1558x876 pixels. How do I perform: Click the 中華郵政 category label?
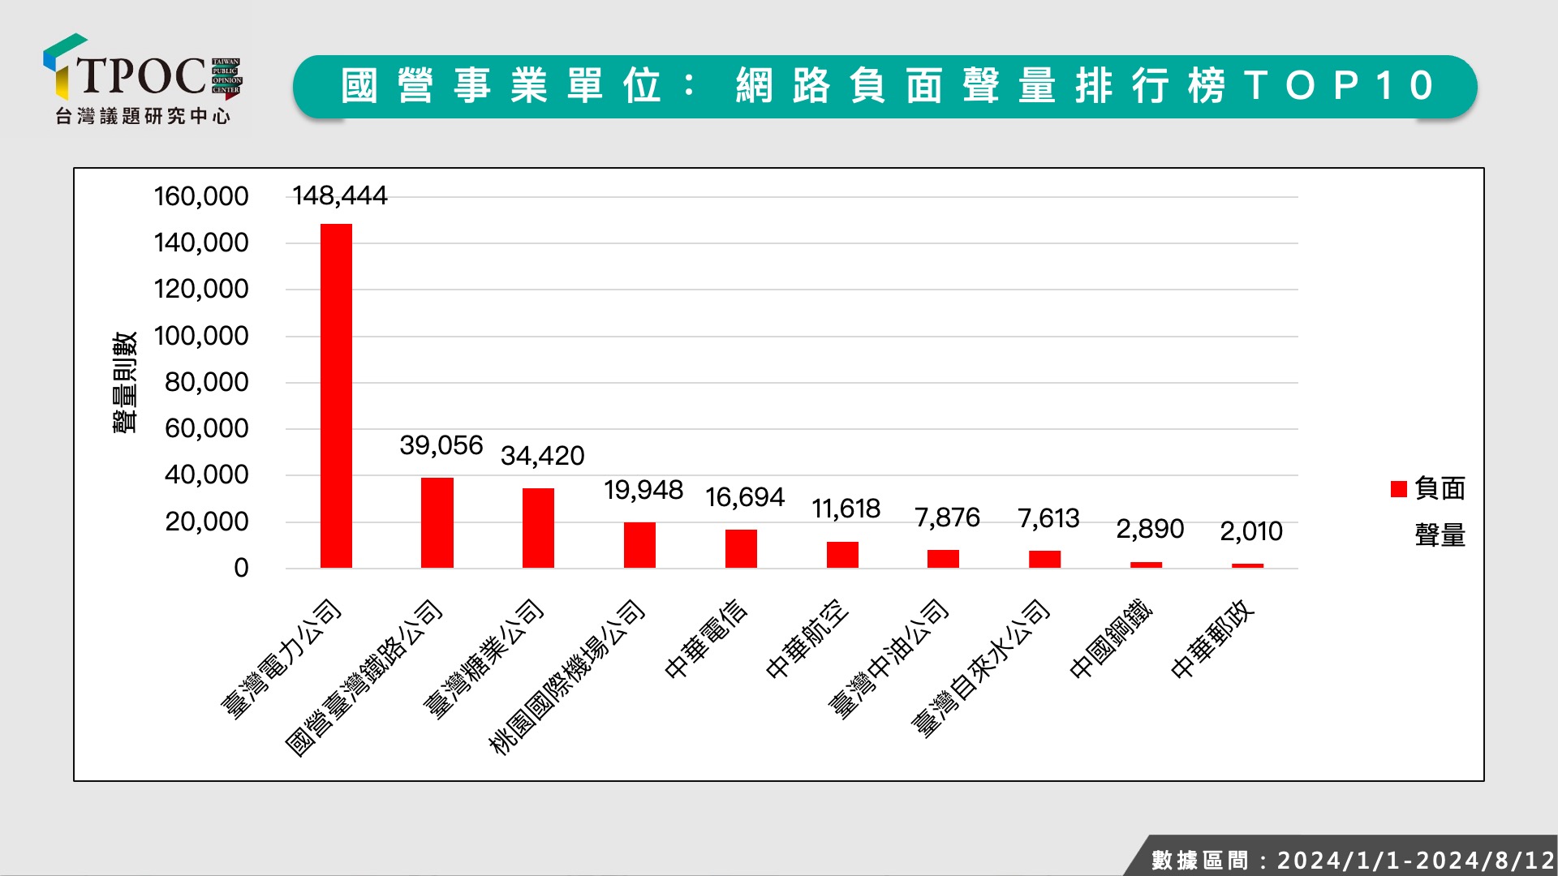tap(1212, 638)
